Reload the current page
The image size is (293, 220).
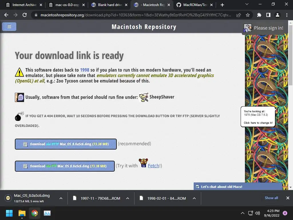click(25, 15)
